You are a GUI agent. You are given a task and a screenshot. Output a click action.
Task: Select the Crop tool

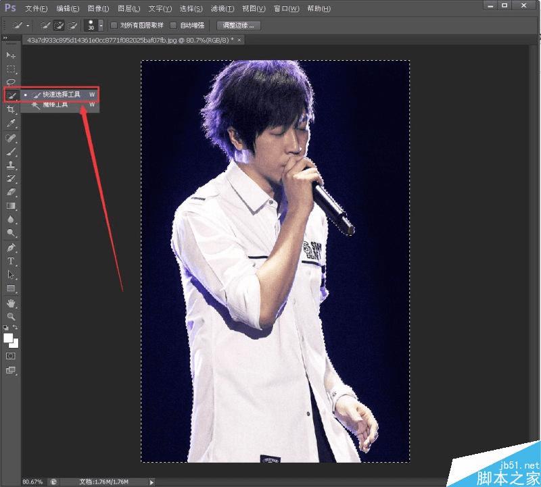coord(11,109)
